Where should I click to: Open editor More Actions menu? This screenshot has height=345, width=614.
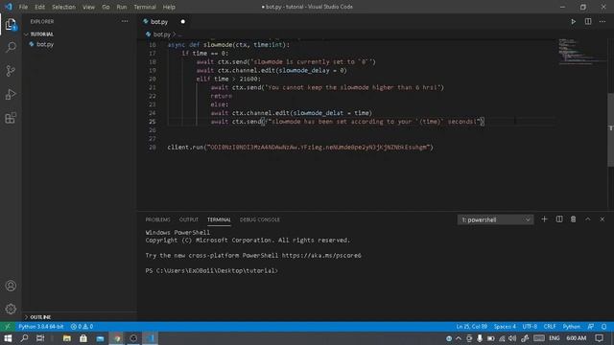(x=602, y=21)
